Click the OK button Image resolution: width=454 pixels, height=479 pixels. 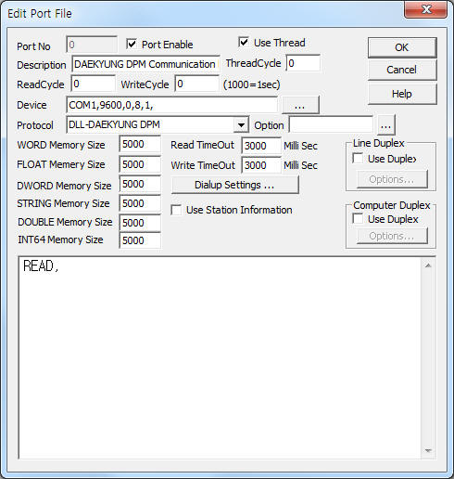pyautogui.click(x=402, y=47)
